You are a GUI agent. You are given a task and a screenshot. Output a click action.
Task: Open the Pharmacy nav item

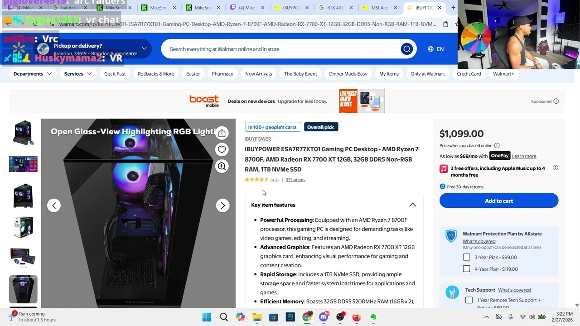pyautogui.click(x=222, y=74)
